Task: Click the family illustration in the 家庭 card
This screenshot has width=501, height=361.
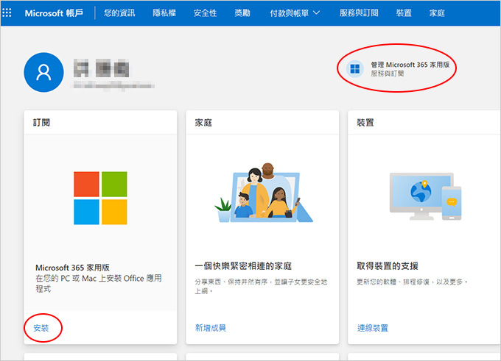Action: point(264,193)
